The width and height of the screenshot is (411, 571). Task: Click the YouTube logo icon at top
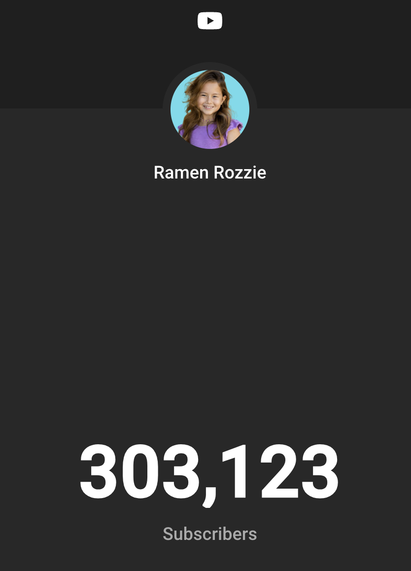click(209, 21)
